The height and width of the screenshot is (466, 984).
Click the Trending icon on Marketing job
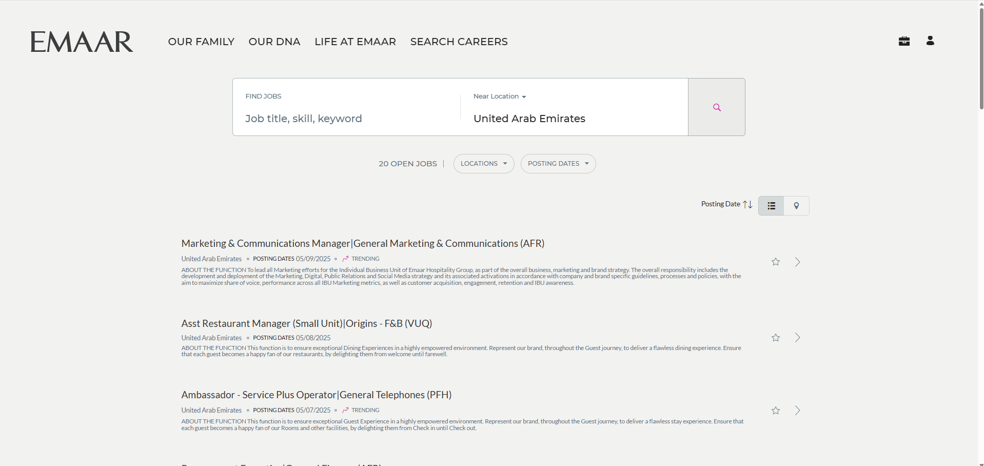point(345,259)
